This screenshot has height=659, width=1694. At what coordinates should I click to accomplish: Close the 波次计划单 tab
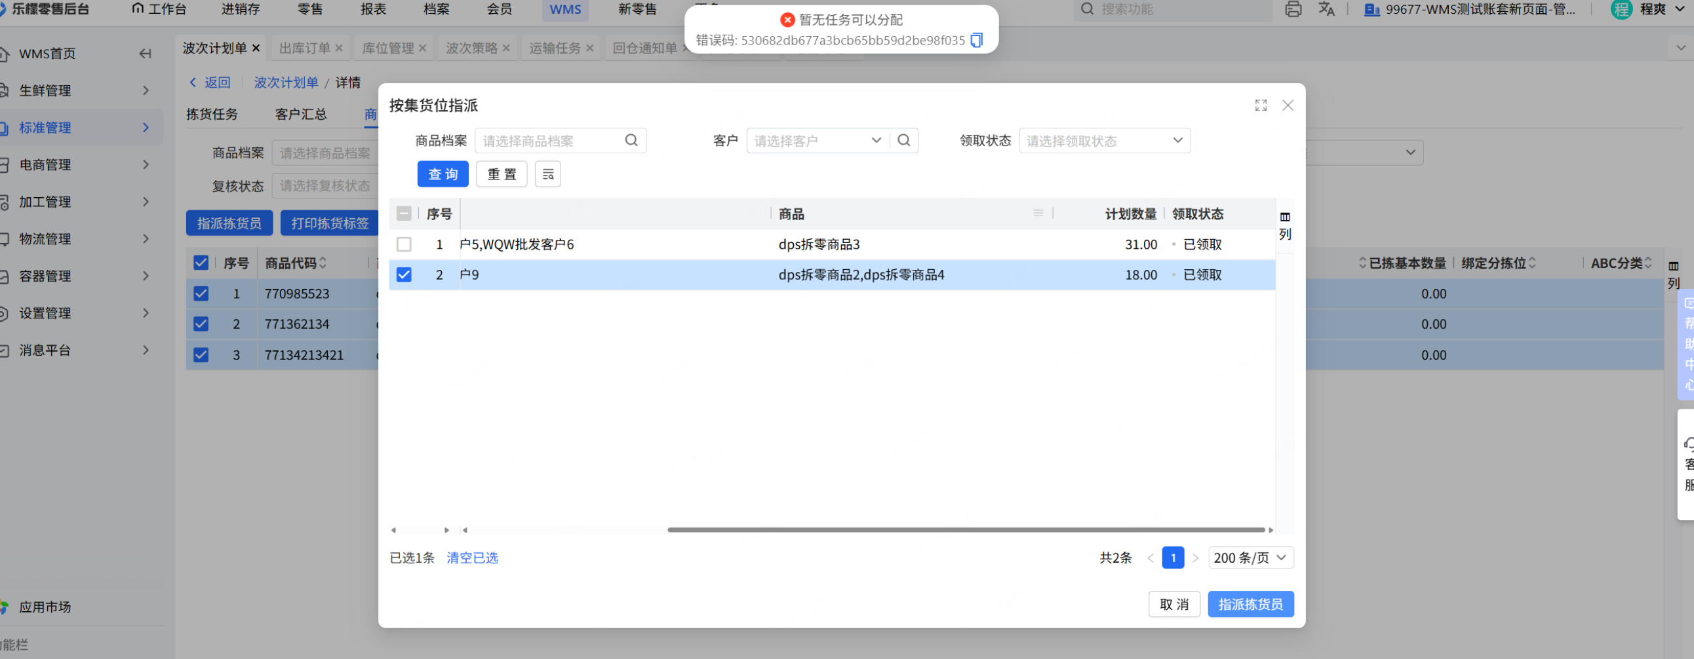click(256, 48)
